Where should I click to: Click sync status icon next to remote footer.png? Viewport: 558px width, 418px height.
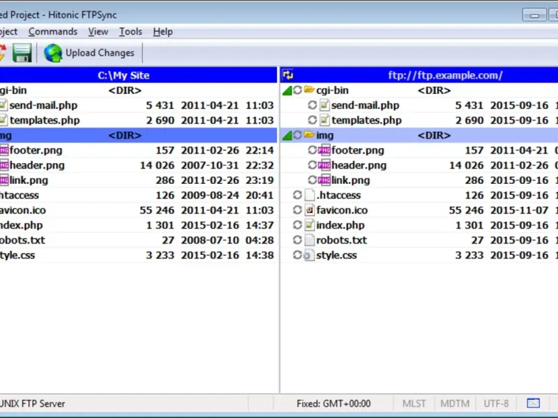click(x=312, y=150)
